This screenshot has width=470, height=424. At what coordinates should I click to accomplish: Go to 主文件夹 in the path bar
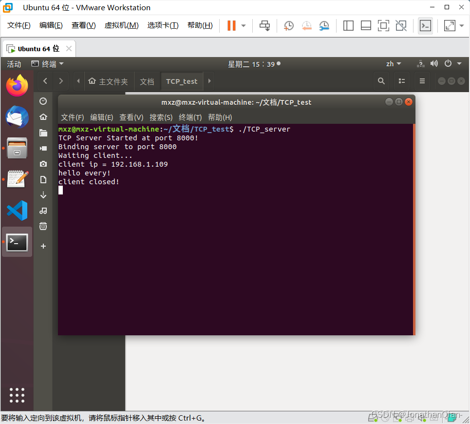(108, 81)
